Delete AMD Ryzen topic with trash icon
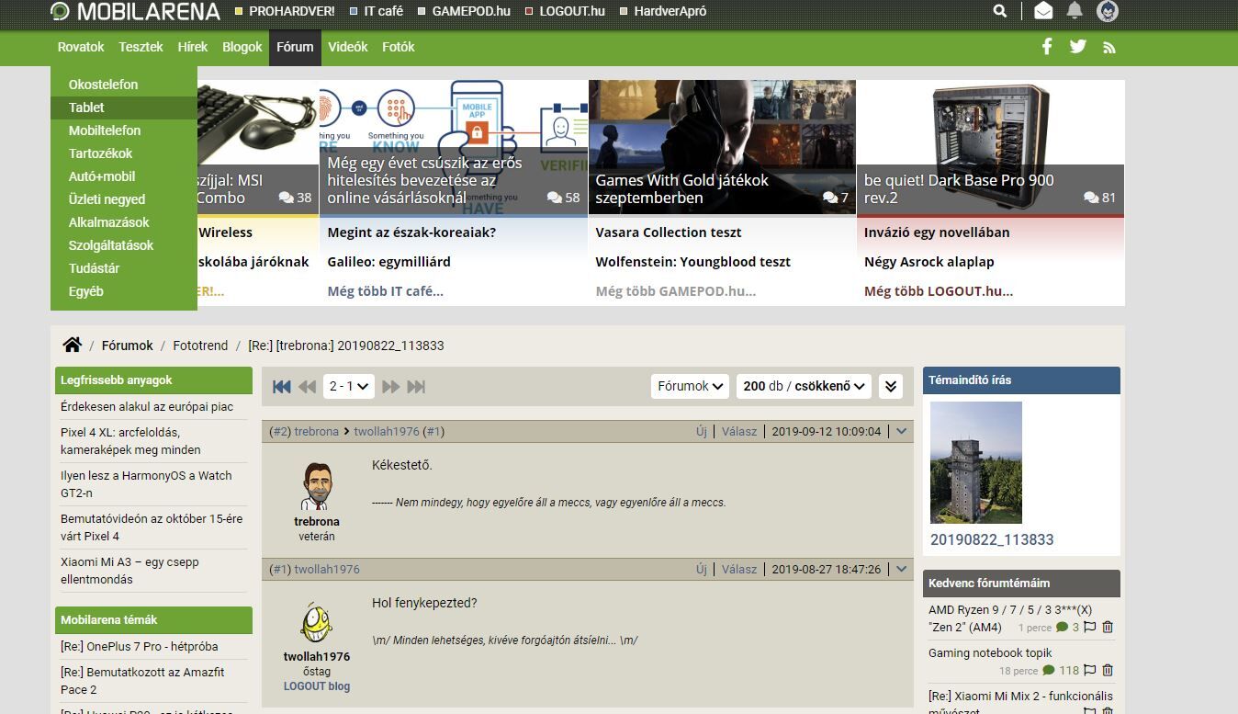The width and height of the screenshot is (1238, 714). click(1108, 628)
